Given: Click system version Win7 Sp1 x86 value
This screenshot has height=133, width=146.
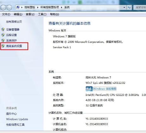Looking at the screenshot, I should [x=105, y=83].
